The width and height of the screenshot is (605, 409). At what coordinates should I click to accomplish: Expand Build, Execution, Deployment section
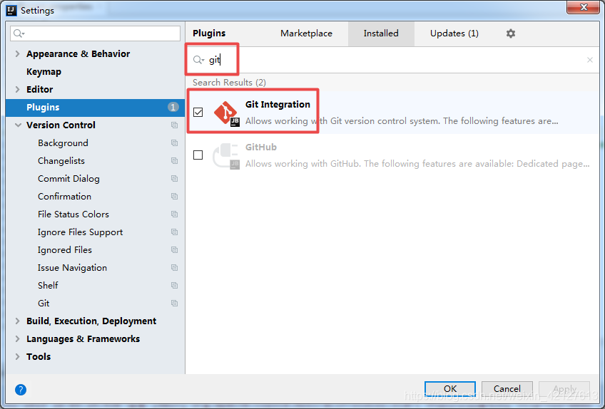tap(17, 321)
